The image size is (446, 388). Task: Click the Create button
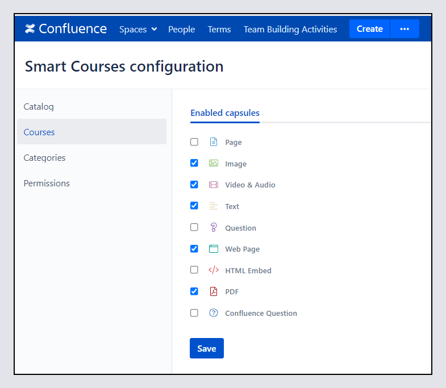tap(369, 29)
